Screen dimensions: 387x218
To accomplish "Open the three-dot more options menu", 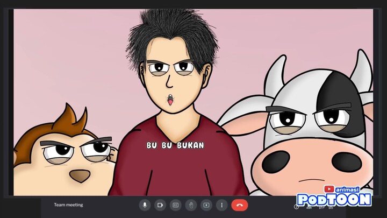I will [221, 205].
